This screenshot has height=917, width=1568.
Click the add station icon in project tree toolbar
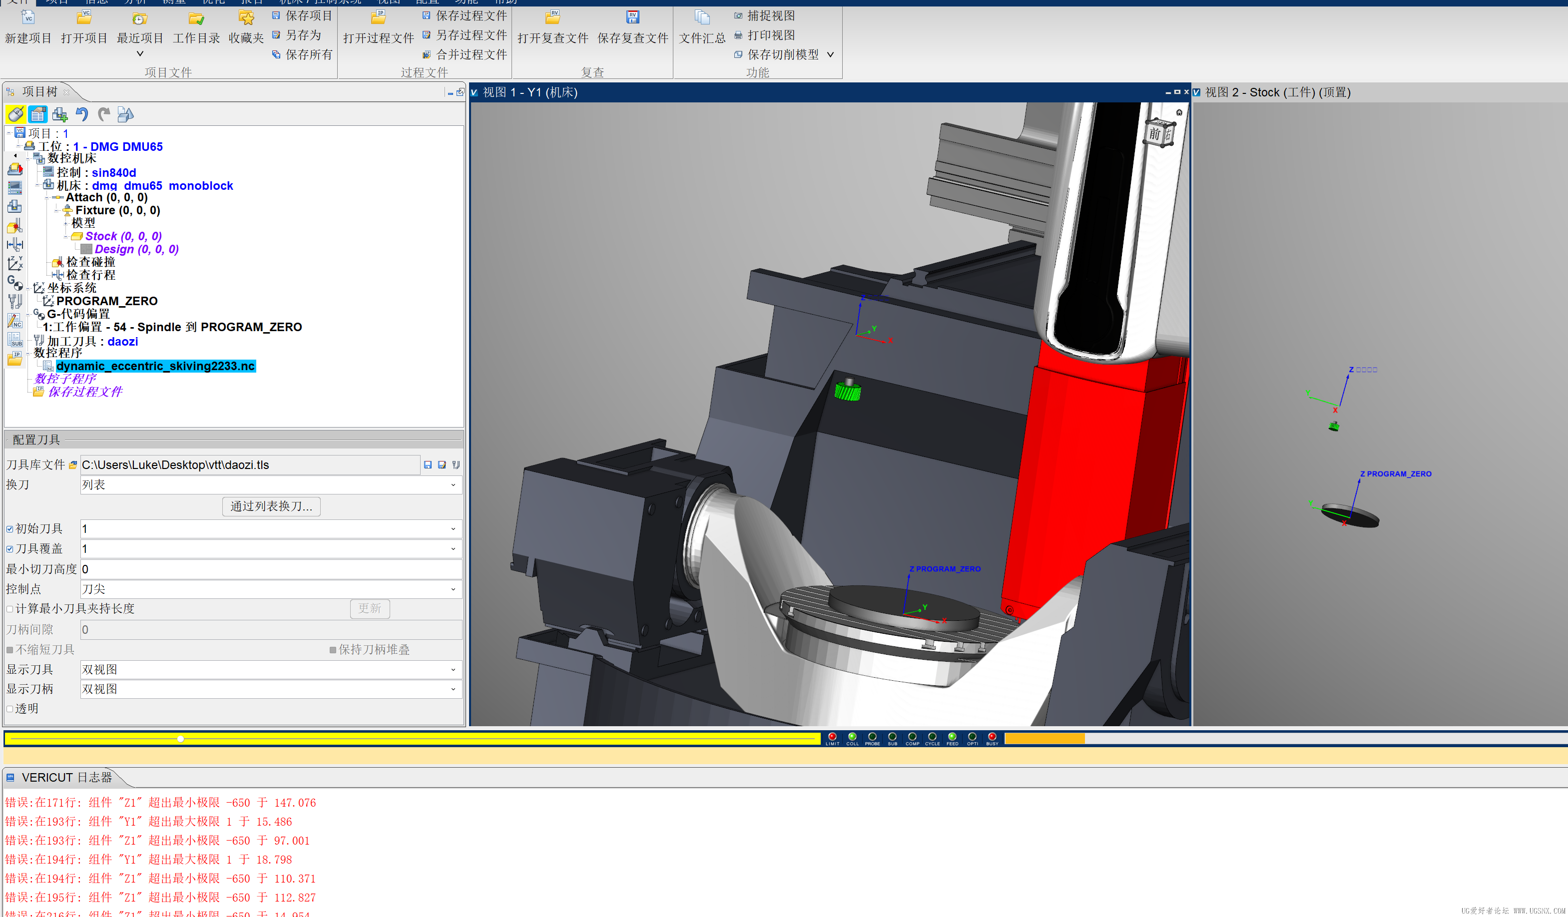(60, 114)
